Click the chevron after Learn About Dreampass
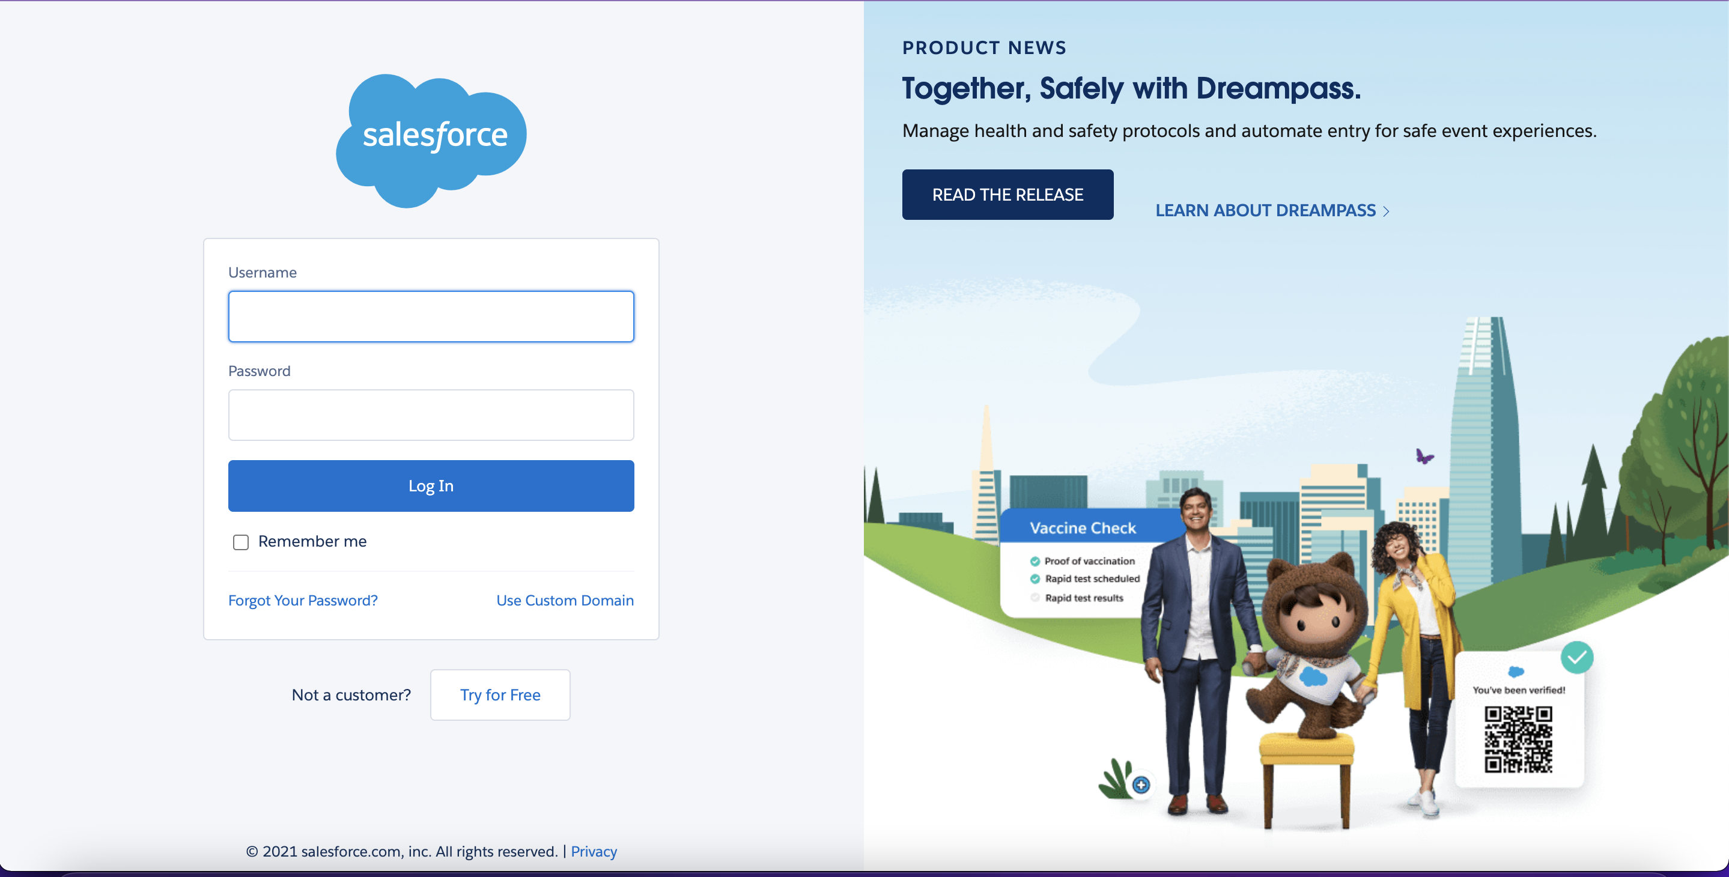 pyautogui.click(x=1386, y=211)
